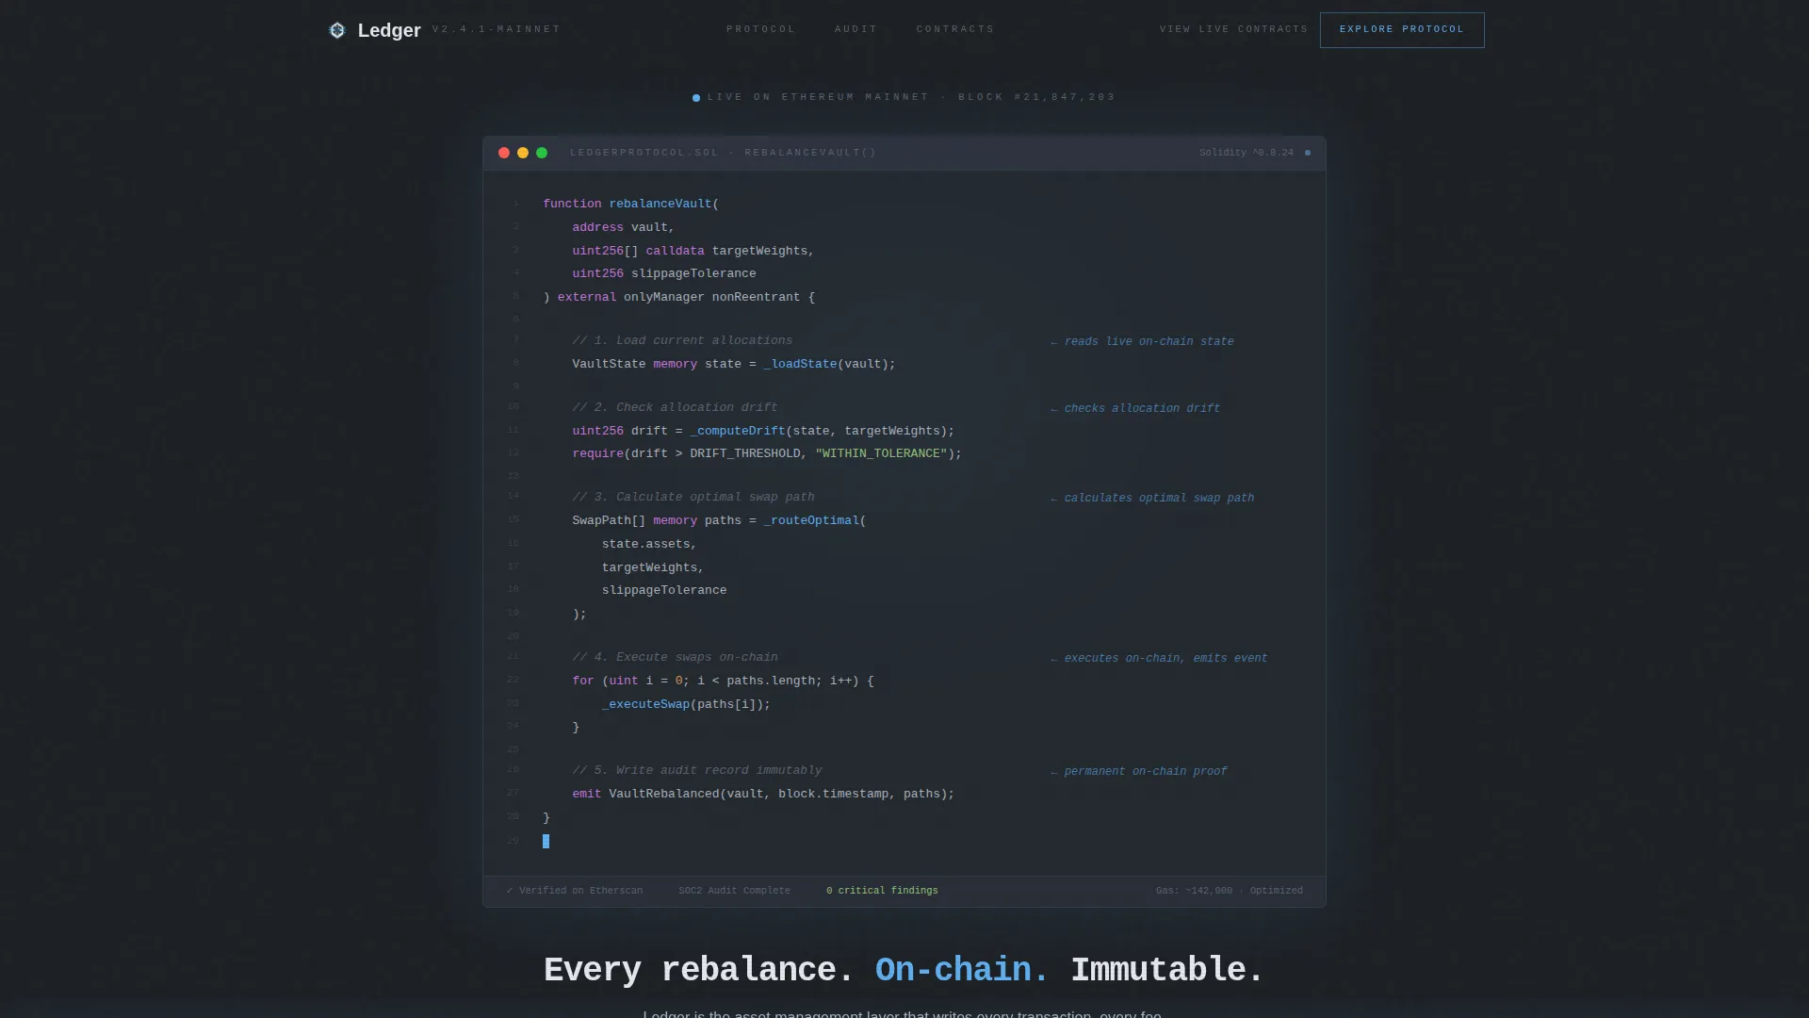Click the 'executes on-chain, emits event' annotation
Screen dimensions: 1809x1018
coord(1159,658)
